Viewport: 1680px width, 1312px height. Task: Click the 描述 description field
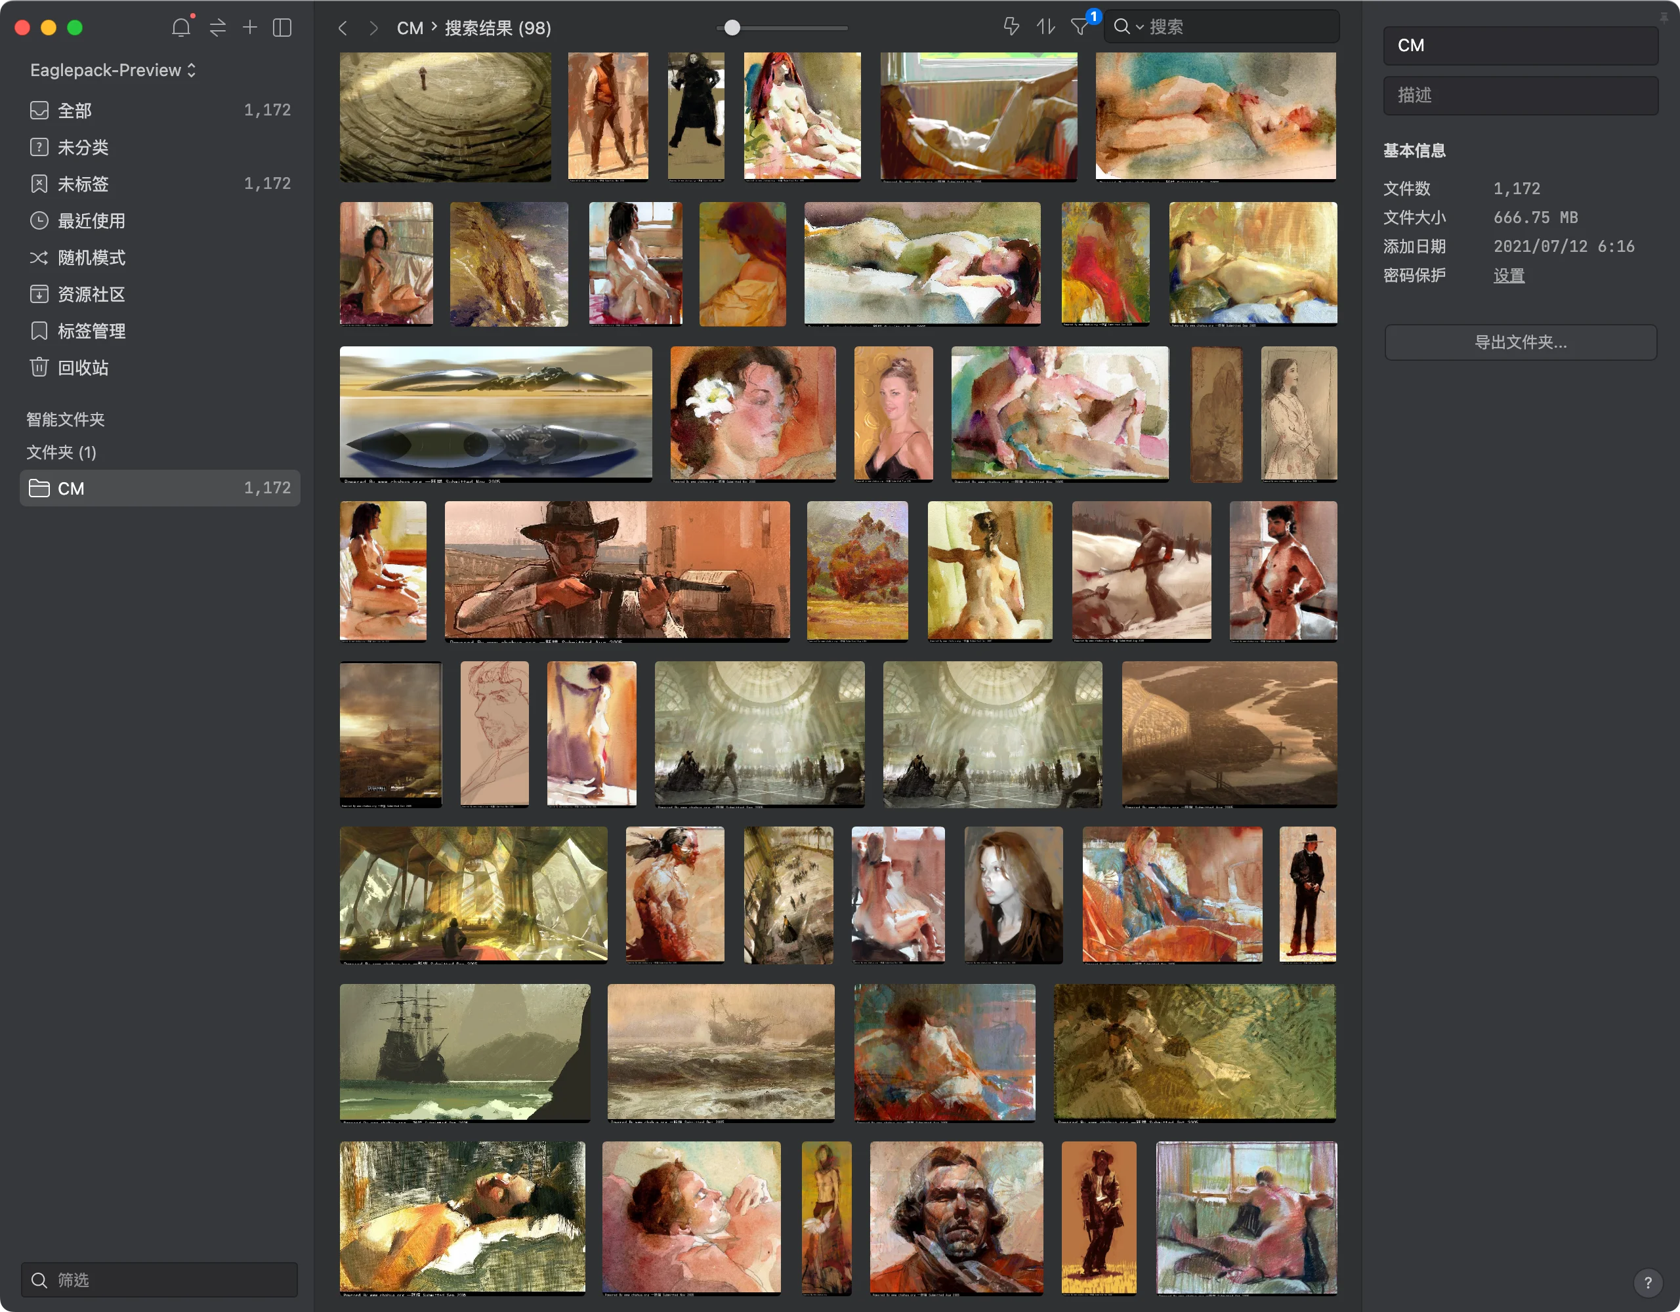[1521, 95]
